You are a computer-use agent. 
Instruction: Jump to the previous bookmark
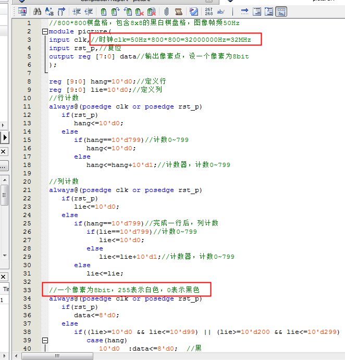(x=128, y=11)
